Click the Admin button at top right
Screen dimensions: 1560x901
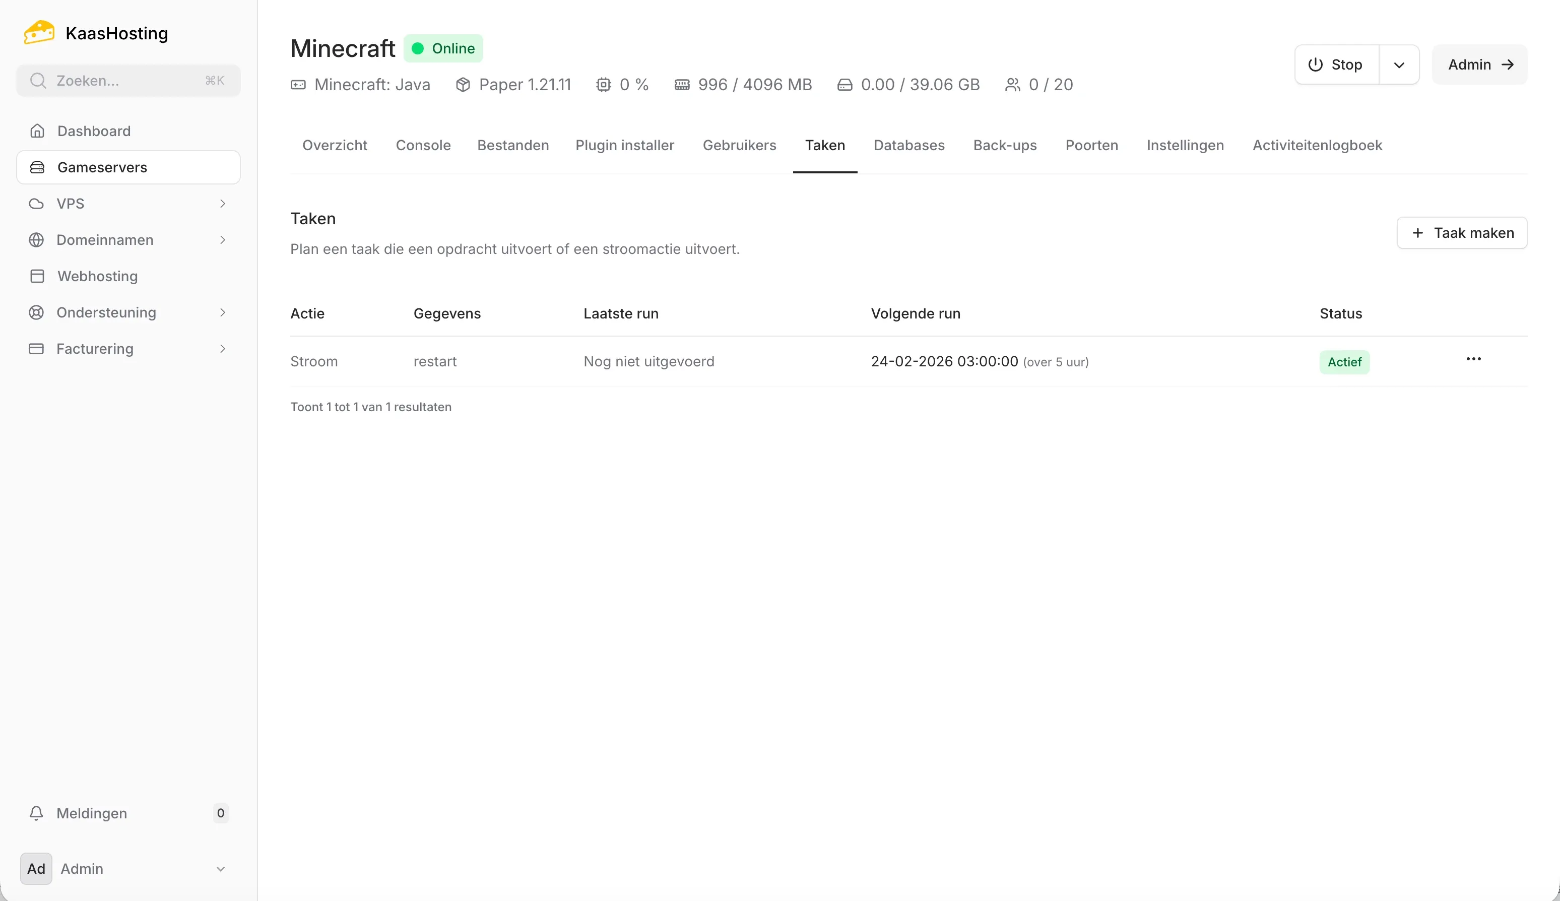(1479, 65)
